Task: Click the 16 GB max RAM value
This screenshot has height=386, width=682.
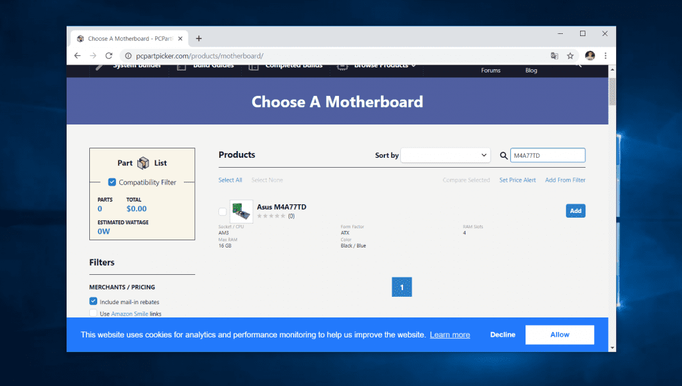Action: point(225,246)
